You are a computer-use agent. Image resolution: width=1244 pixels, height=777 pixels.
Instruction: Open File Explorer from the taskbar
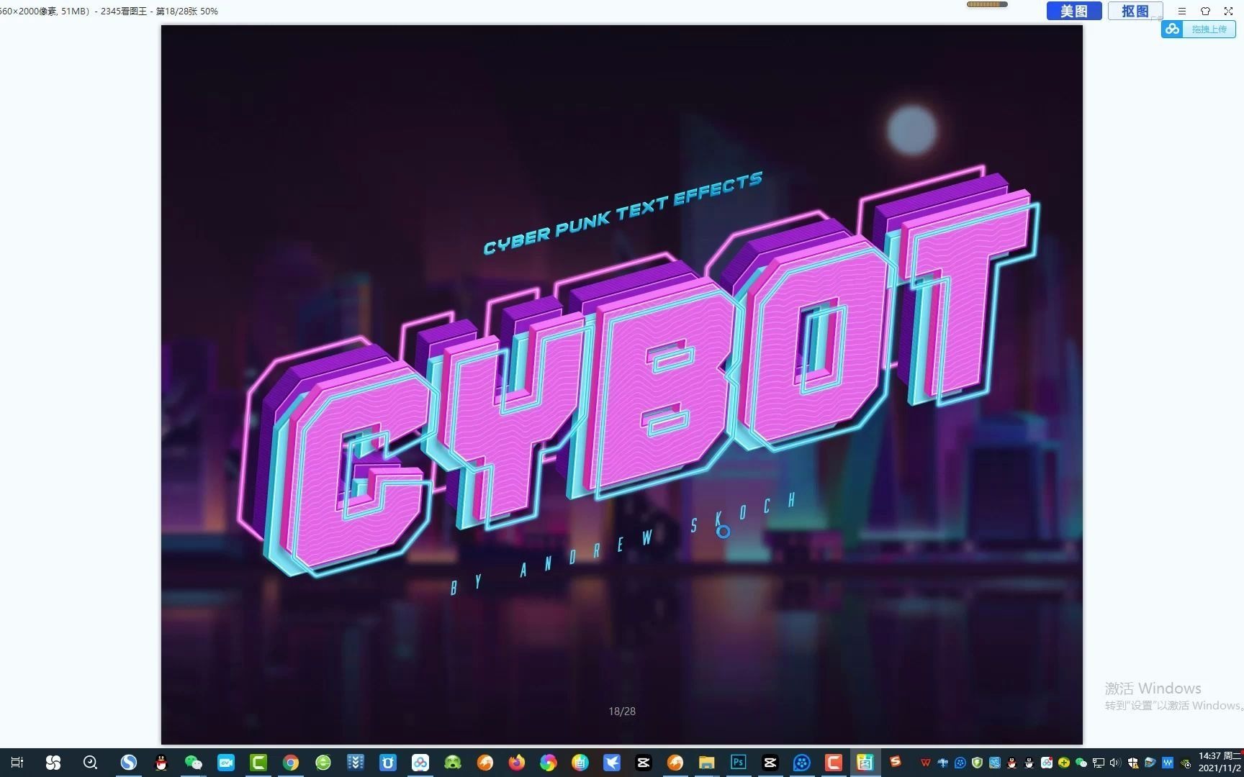(706, 763)
